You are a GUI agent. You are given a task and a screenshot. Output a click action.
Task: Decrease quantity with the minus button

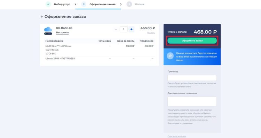[116, 29]
